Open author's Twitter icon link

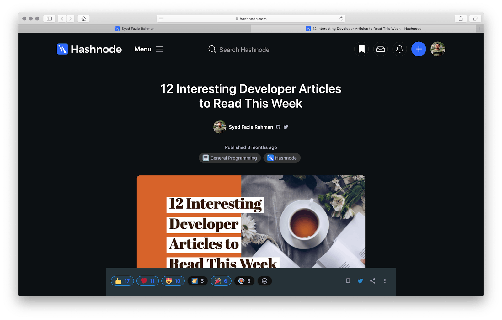[286, 127]
